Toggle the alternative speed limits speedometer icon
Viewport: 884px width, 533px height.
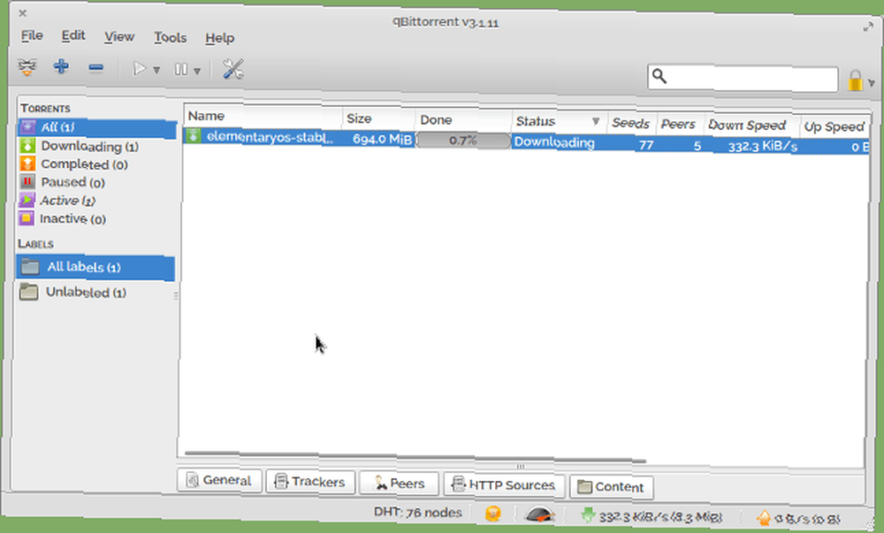pyautogui.click(x=539, y=514)
